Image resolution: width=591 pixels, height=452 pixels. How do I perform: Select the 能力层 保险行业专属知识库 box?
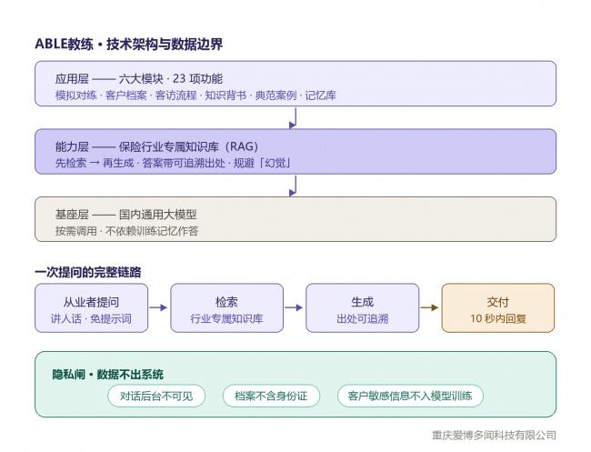(295, 151)
